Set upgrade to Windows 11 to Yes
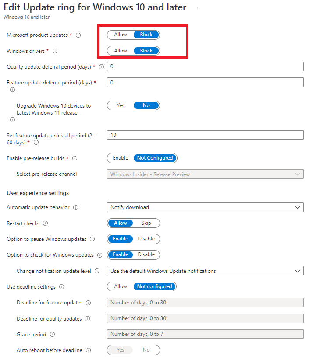Image resolution: width=309 pixels, height=359 pixels. tap(121, 105)
